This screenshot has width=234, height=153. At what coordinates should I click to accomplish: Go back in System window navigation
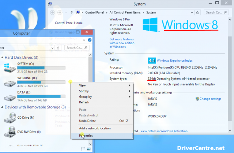click(52, 12)
